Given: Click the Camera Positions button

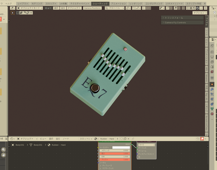Looking at the screenshot, I should pos(92,8).
